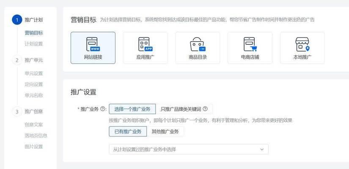This screenshot has height=169, width=349.
Task: Jump to 营销目标 in sidebar
Action: tap(34, 33)
